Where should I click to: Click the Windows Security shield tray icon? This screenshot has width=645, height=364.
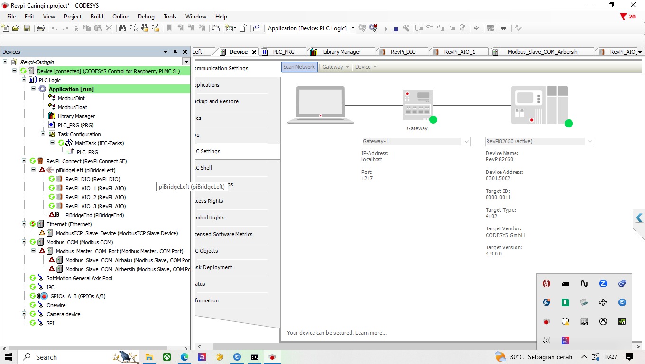pos(565,321)
